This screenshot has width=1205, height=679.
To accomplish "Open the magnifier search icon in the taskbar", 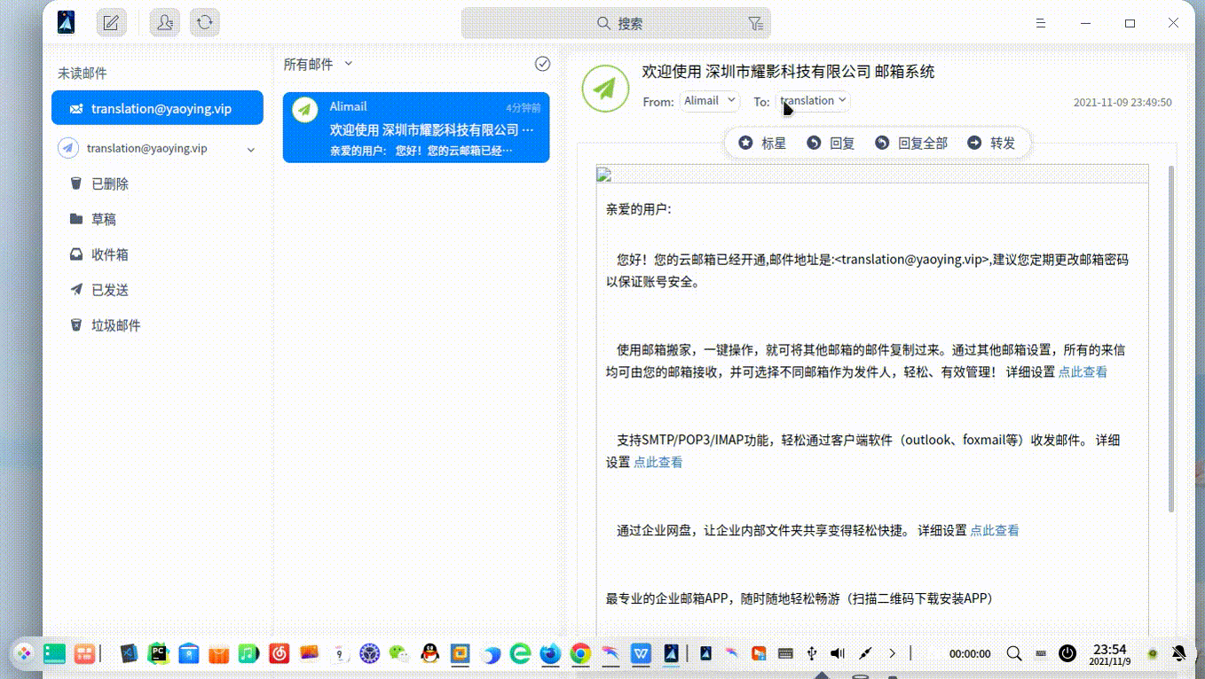I will pyautogui.click(x=1013, y=653).
